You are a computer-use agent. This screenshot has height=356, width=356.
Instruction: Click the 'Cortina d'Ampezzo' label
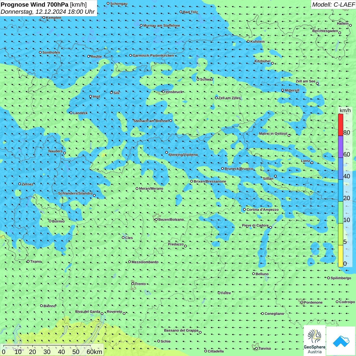coord(262,210)
